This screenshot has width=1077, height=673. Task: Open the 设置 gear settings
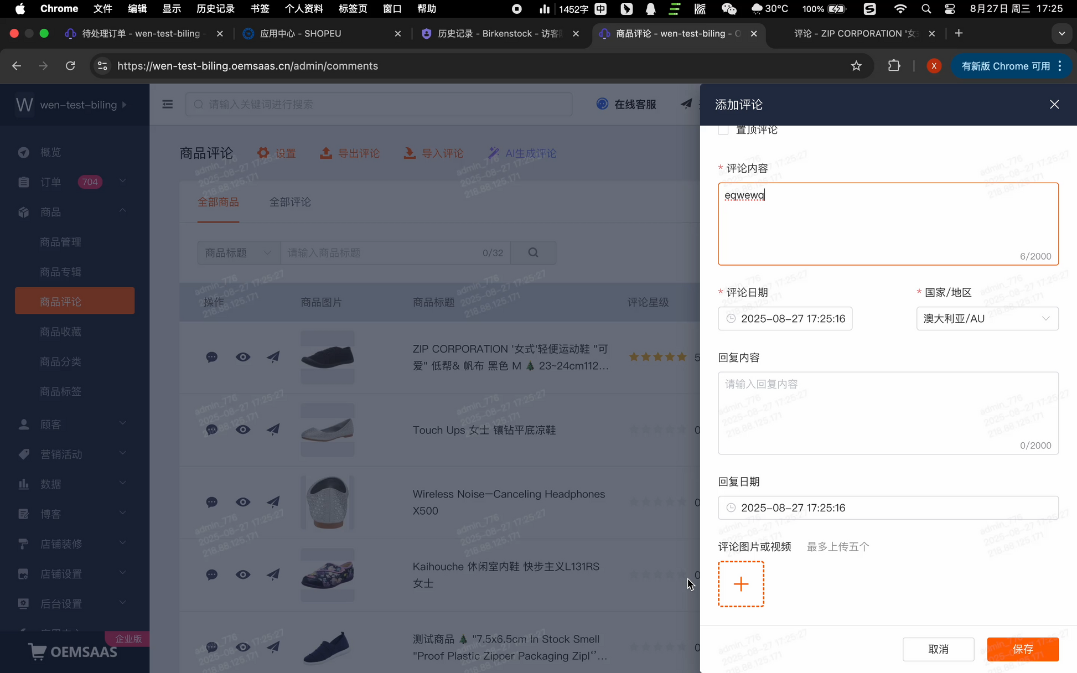point(263,153)
